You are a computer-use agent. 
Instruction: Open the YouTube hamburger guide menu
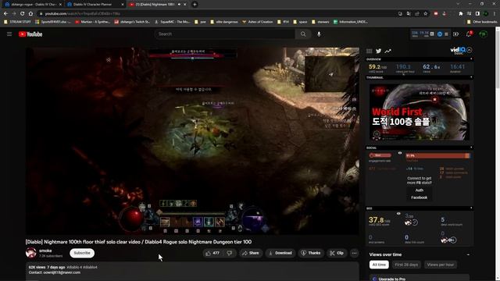9,34
